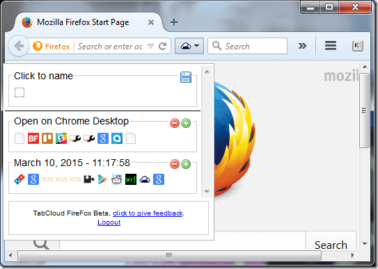Restore the Open on Chrome Desktop group
The height and width of the screenshot is (269, 378).
[x=186, y=123]
